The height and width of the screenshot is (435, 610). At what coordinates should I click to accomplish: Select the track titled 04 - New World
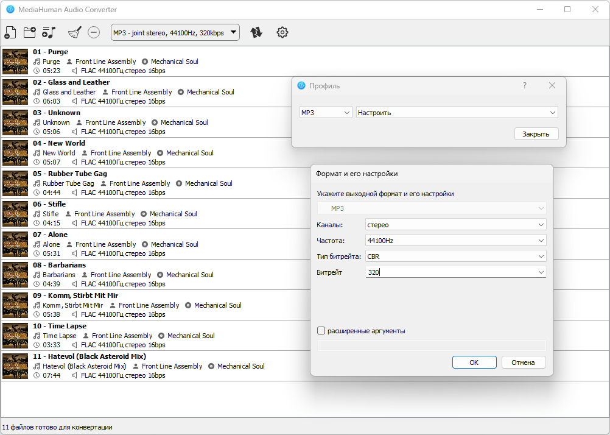point(58,143)
